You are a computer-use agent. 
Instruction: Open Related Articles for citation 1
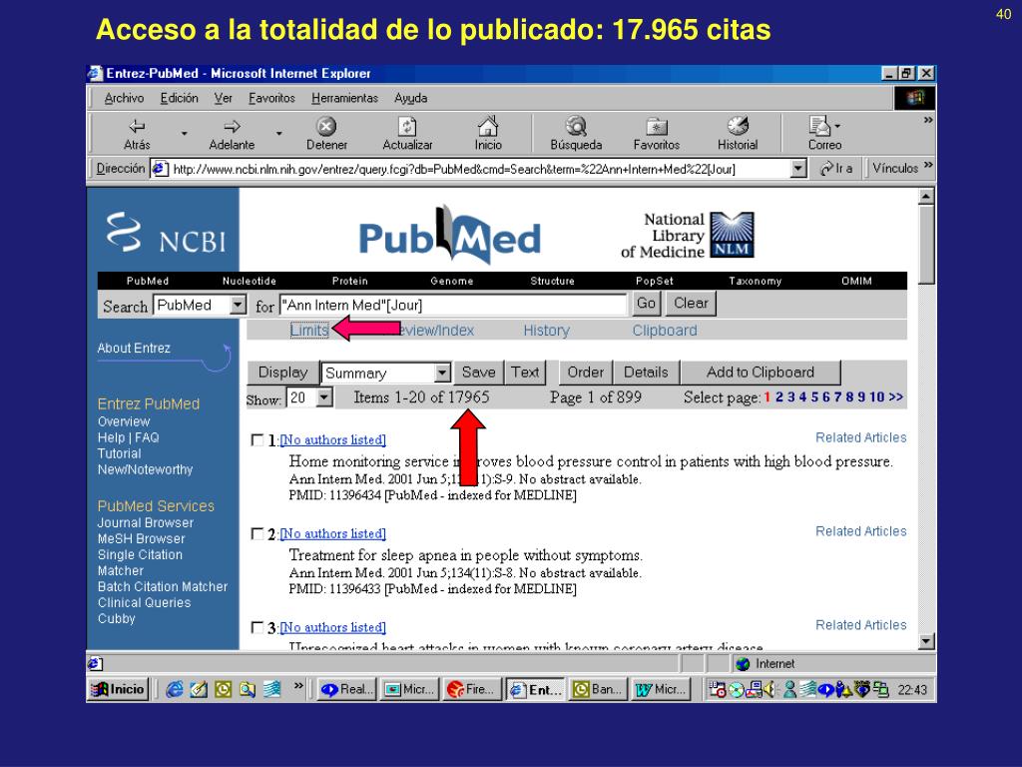861,437
